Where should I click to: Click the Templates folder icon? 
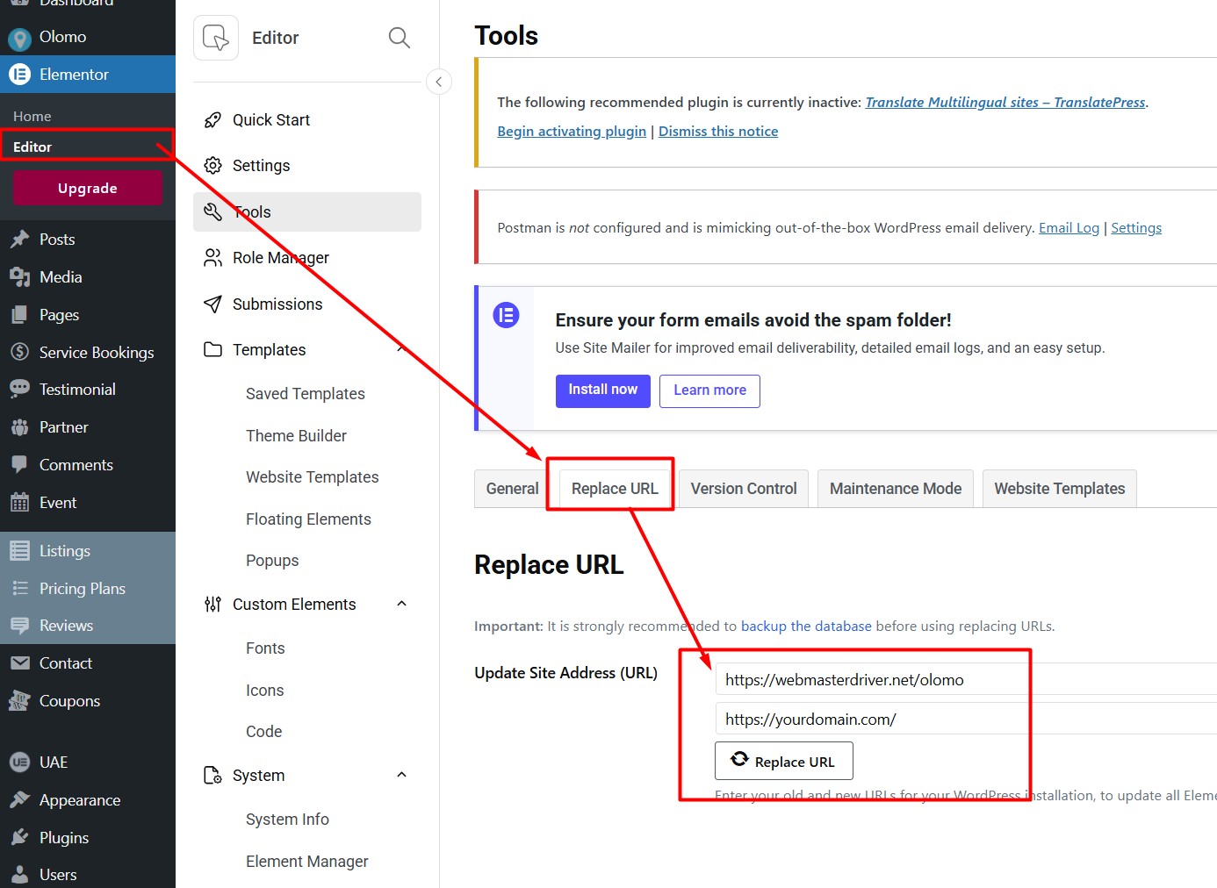212,350
